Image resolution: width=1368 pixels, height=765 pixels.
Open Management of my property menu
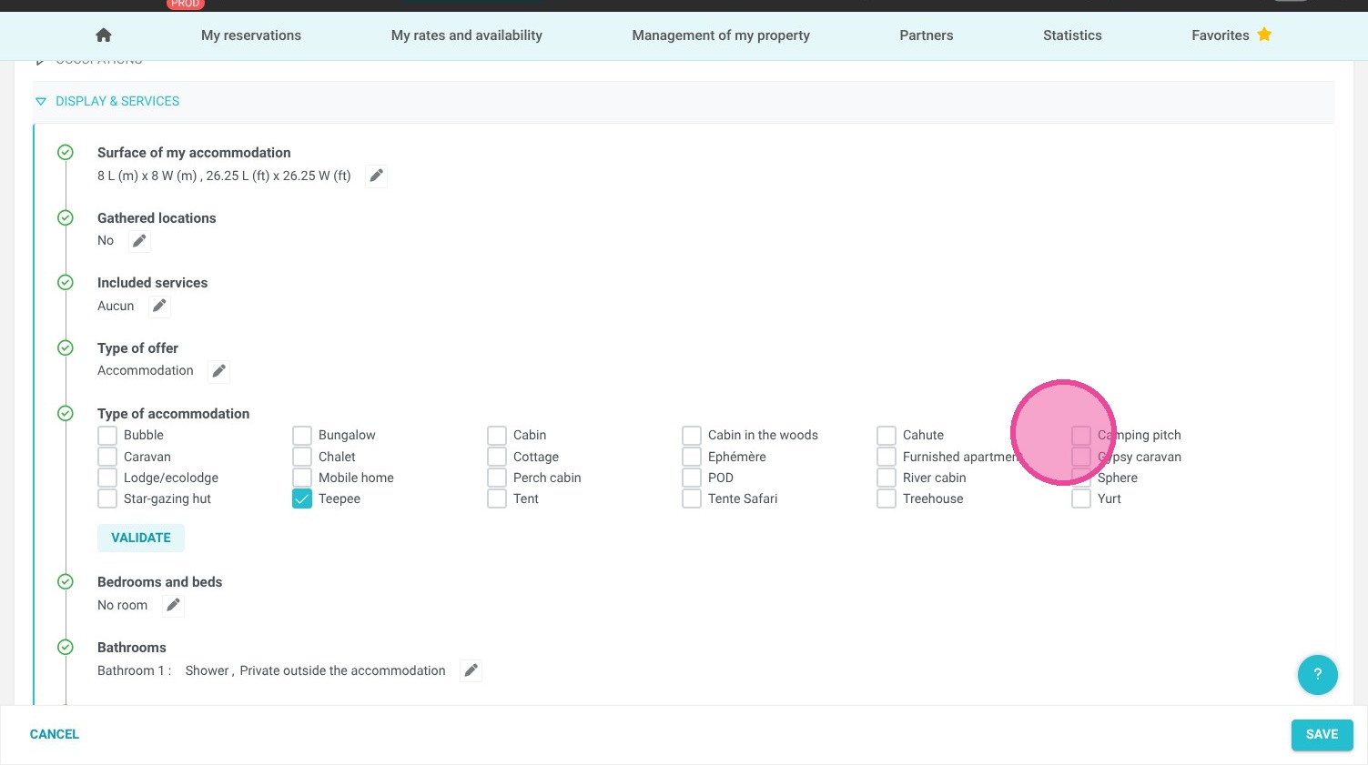pos(721,35)
